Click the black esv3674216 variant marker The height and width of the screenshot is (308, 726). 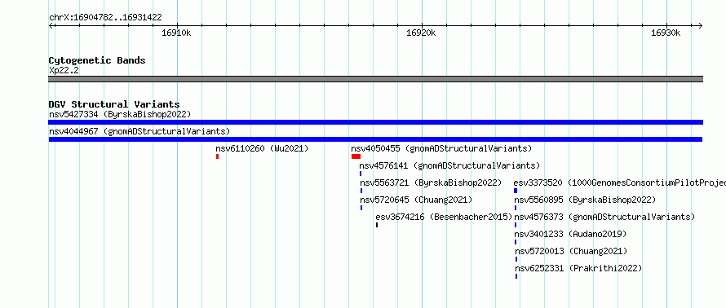[377, 225]
